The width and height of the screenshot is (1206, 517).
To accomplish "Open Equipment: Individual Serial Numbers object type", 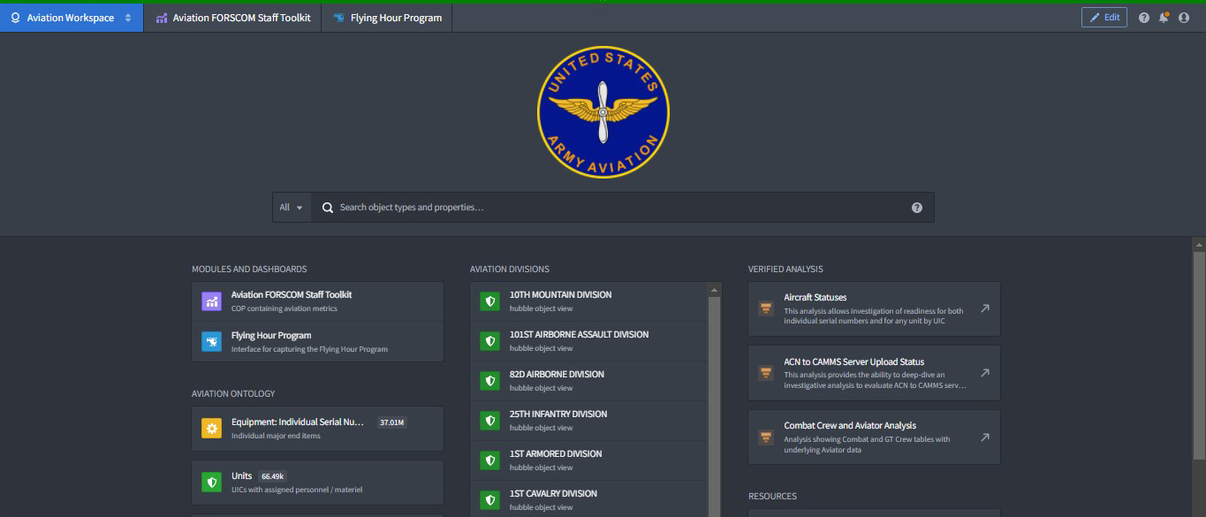I will 318,429.
